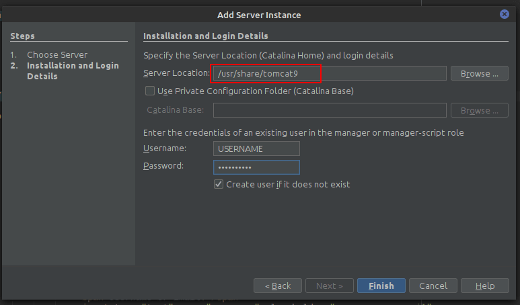Uncheck Create user if it does not exist
This screenshot has width=520, height=305.
[x=219, y=184]
